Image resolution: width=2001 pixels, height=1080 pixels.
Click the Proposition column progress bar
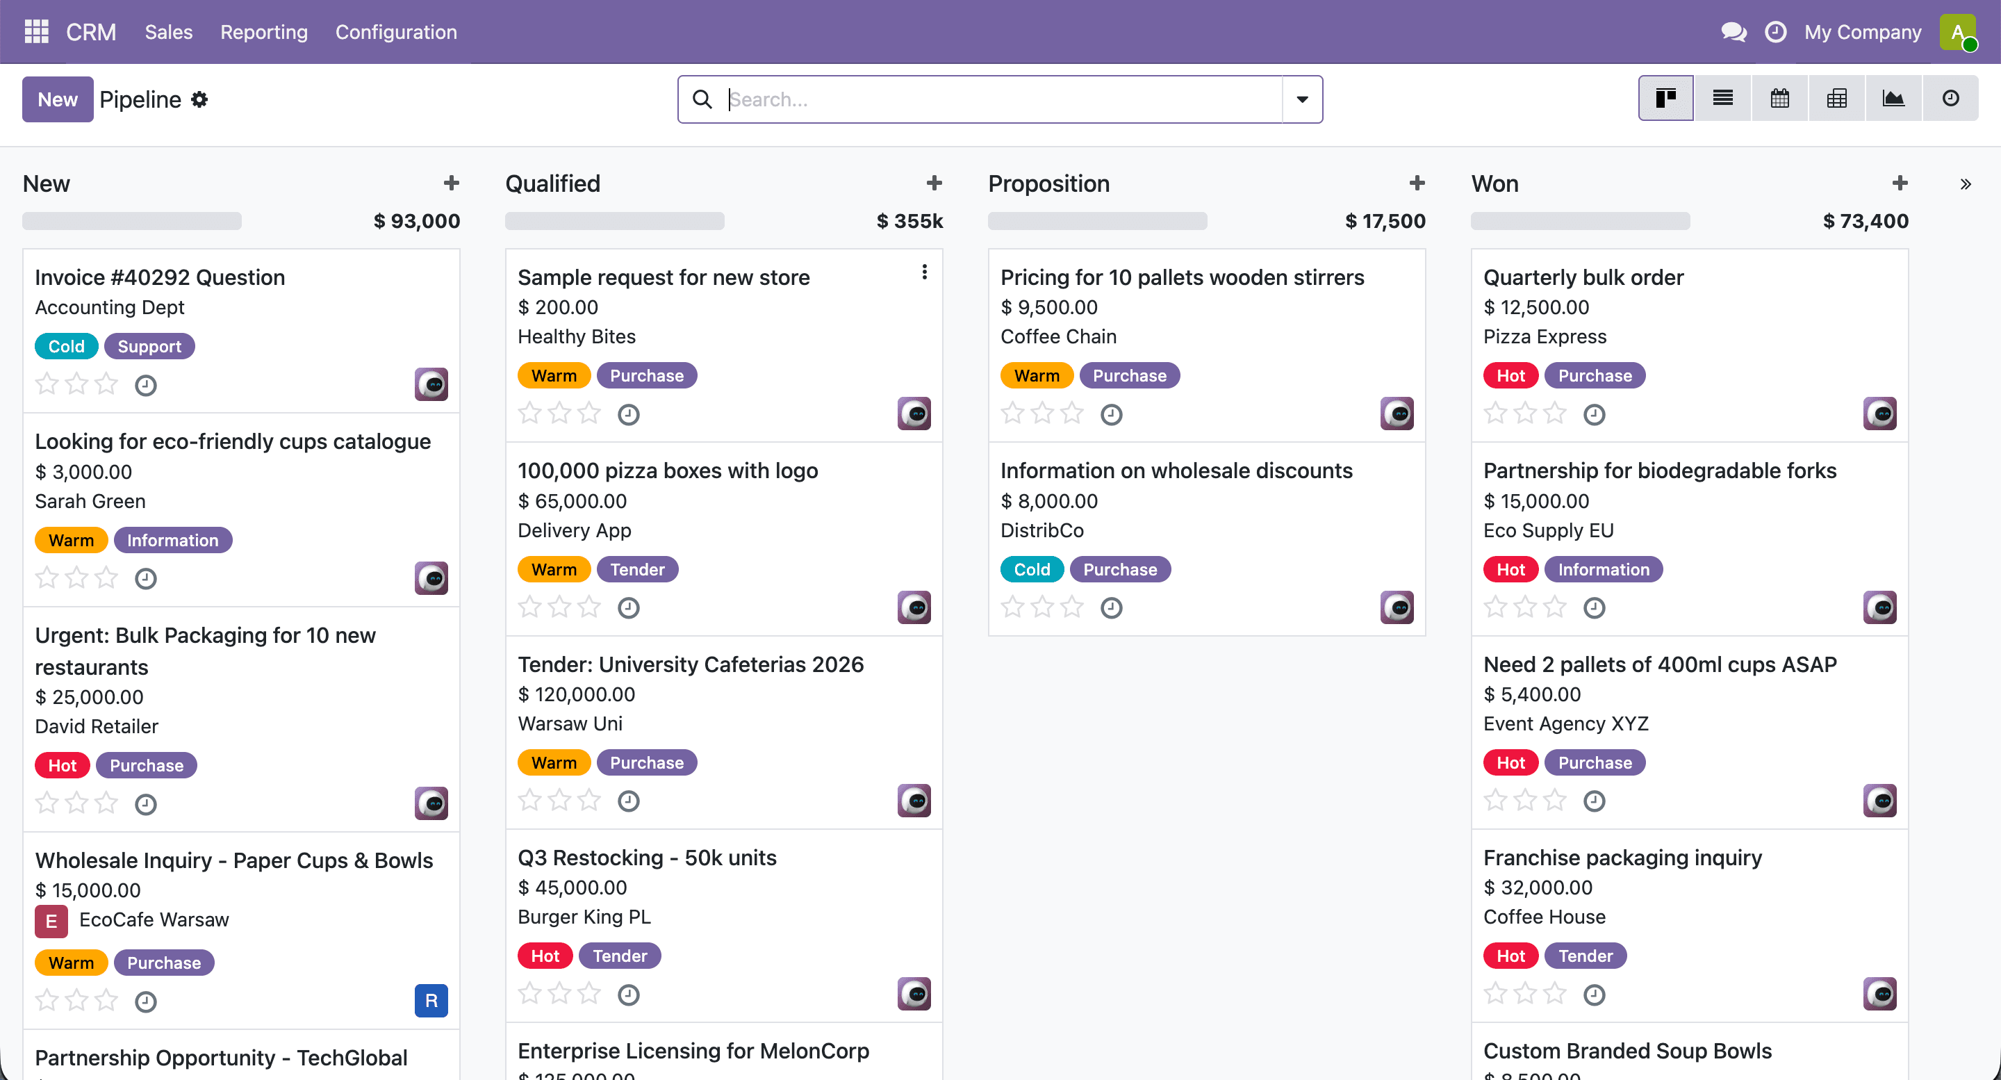pos(1098,221)
